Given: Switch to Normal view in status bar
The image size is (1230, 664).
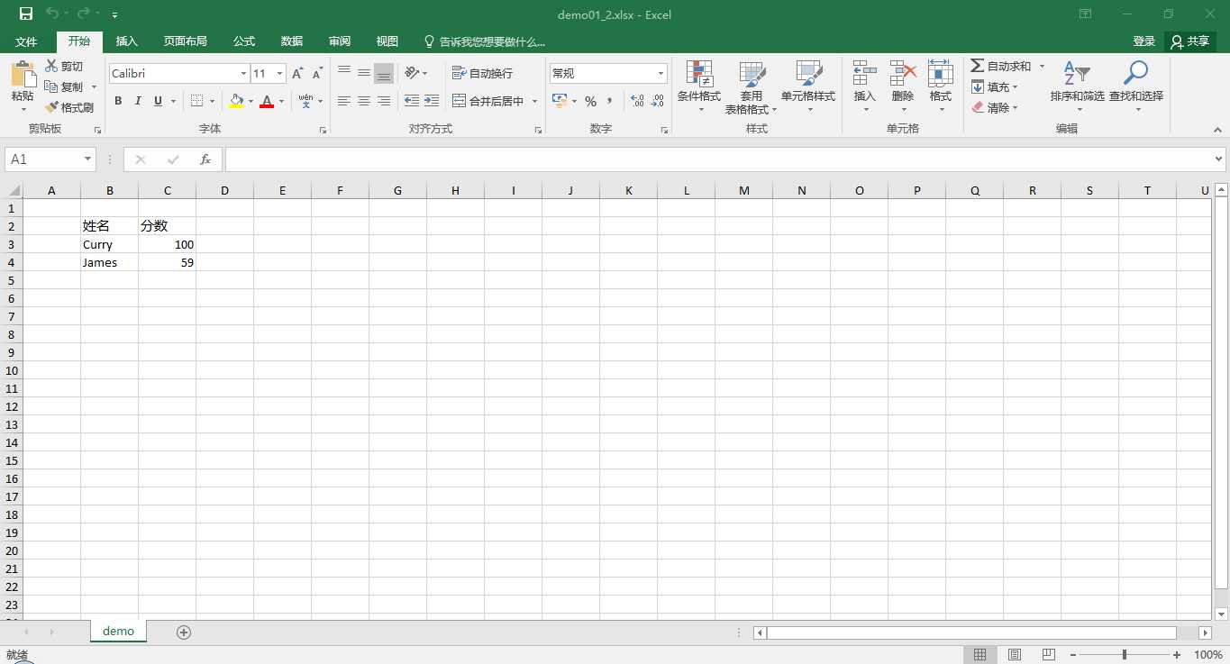Looking at the screenshot, I should [x=979, y=654].
